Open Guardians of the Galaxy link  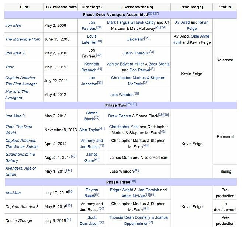point(20,158)
